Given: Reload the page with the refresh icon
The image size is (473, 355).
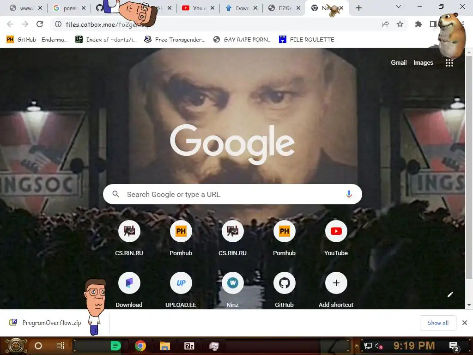Looking at the screenshot, I should click(40, 24).
